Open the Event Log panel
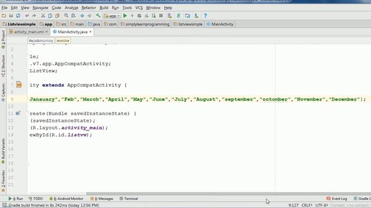Viewport: 371px width, 208px height. [337, 199]
